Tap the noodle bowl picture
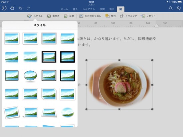Viewport: 183px width, 137px height. [119, 85]
